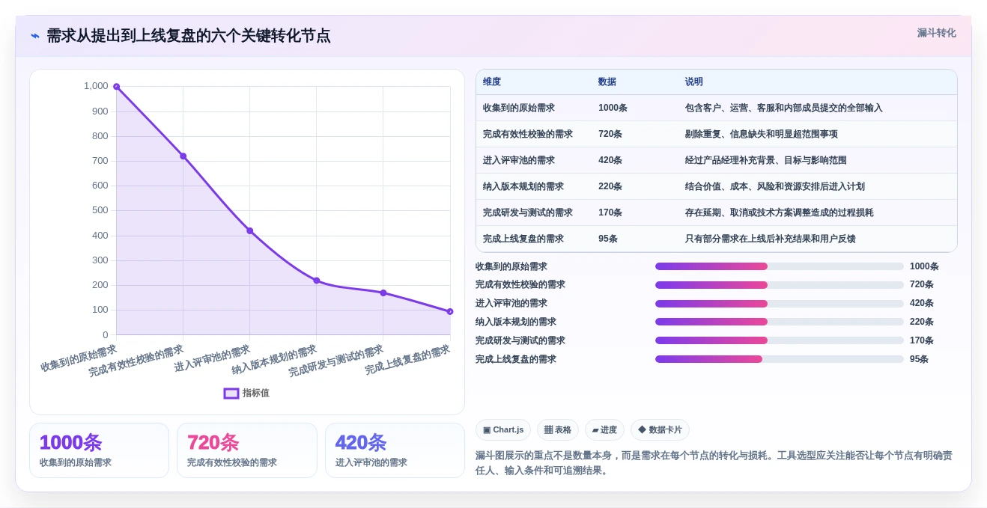Image resolution: width=987 pixels, height=508 pixels.
Task: Click the 维度 table column header
Action: pyautogui.click(x=492, y=82)
